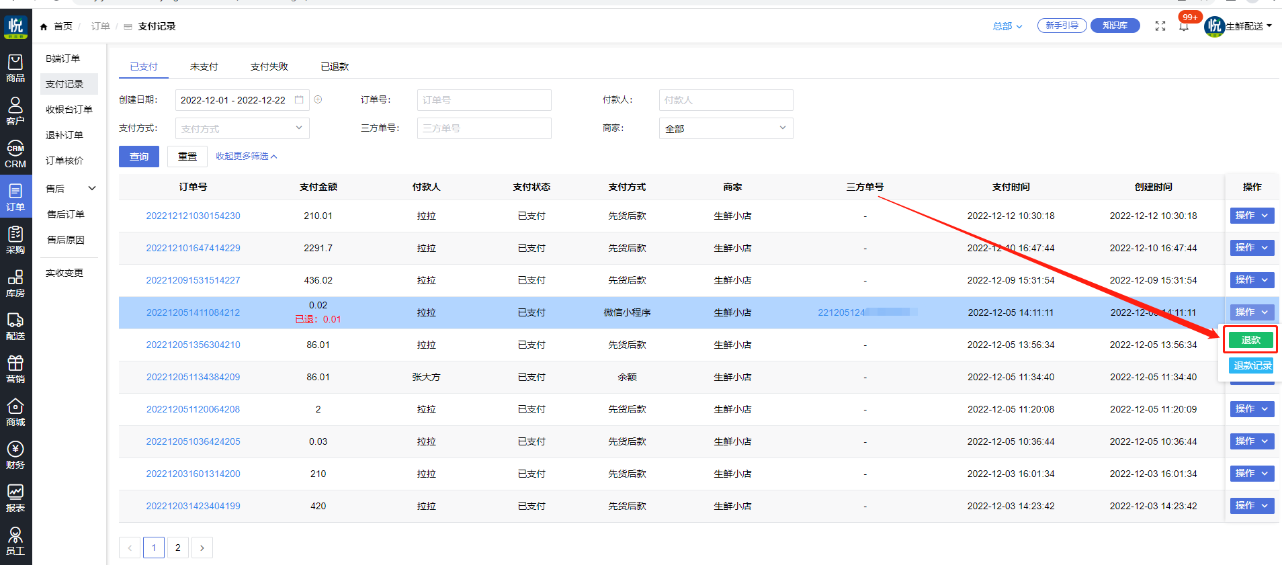Open order link 202212051134384209
Image resolution: width=1282 pixels, height=565 pixels.
pos(193,377)
